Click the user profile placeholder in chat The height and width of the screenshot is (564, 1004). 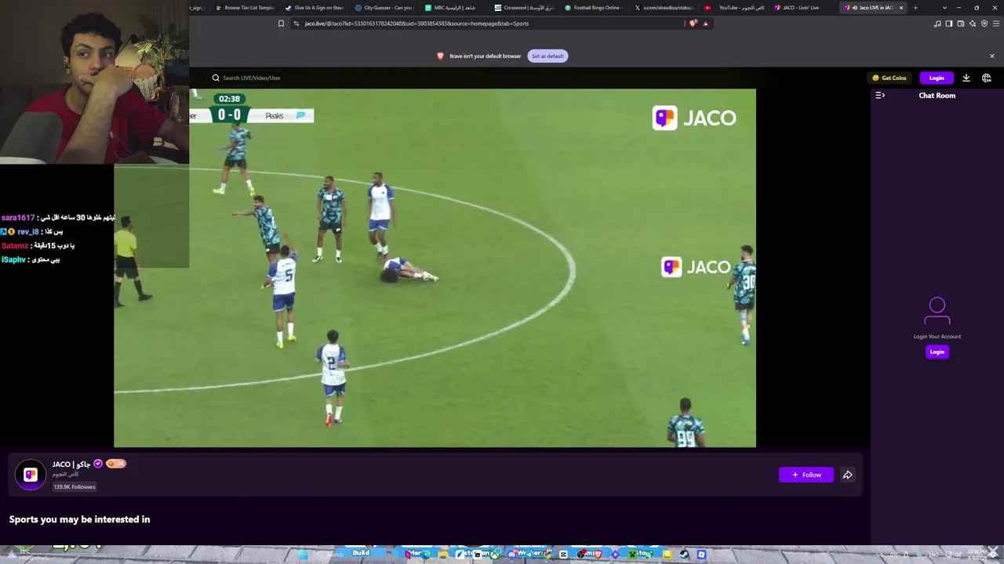coord(937,310)
